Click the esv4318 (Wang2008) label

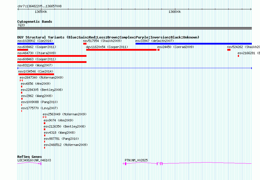(x=60, y=133)
